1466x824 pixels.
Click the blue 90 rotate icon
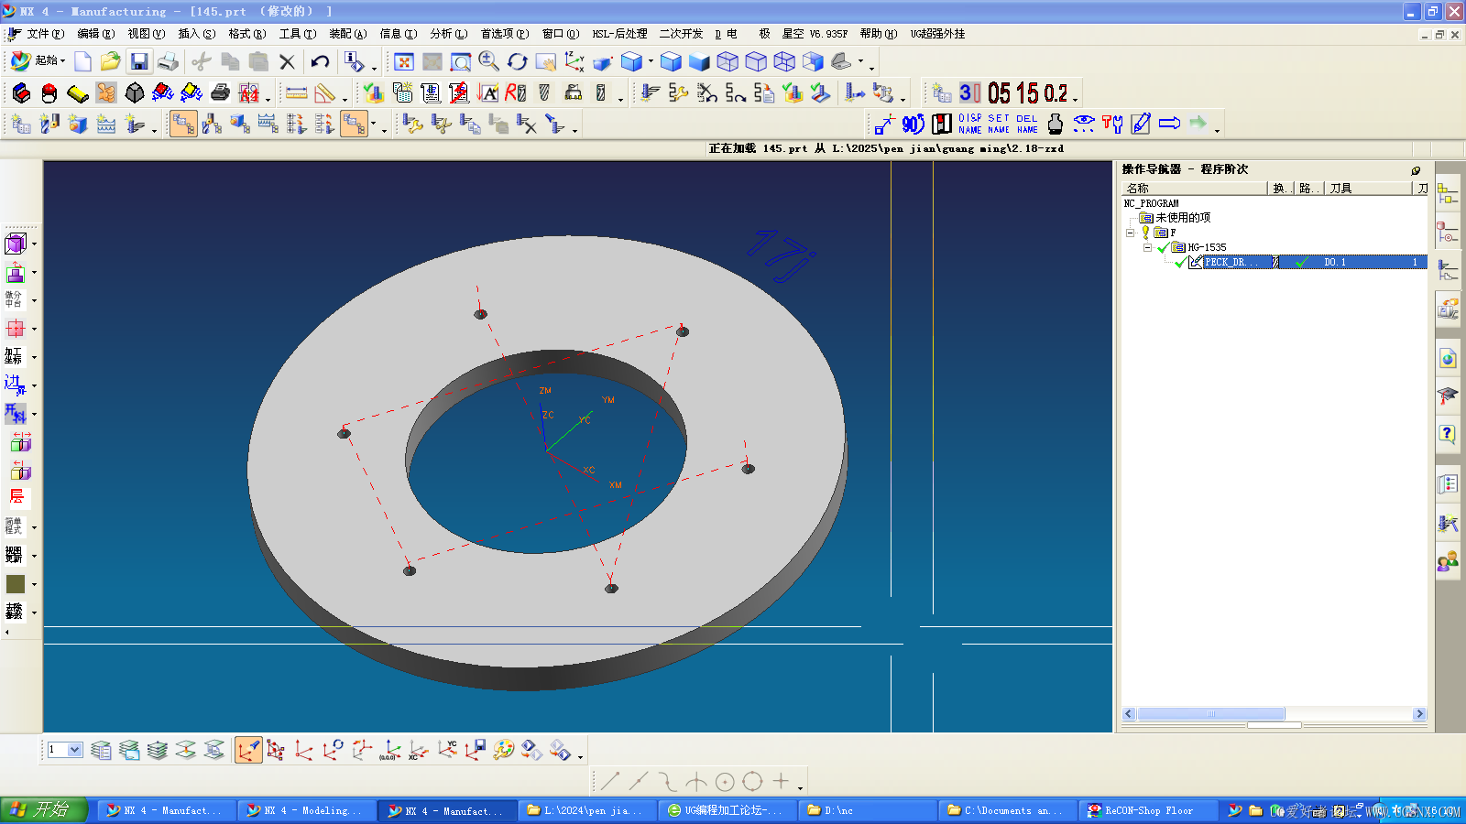(914, 124)
